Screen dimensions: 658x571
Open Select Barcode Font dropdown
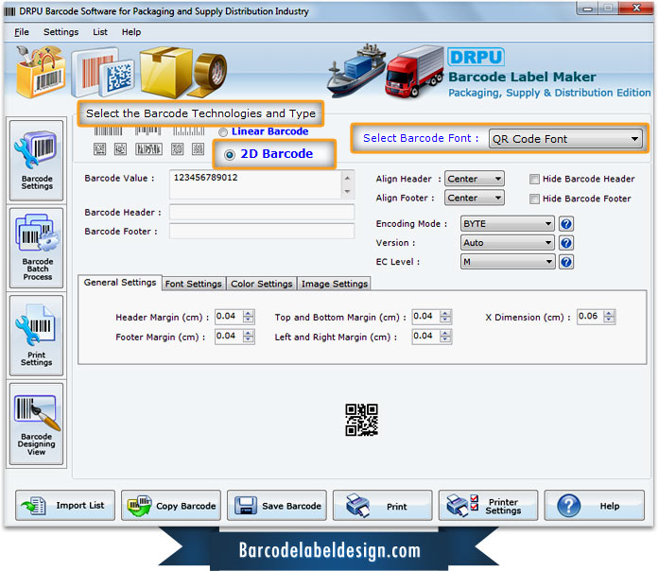(565, 139)
